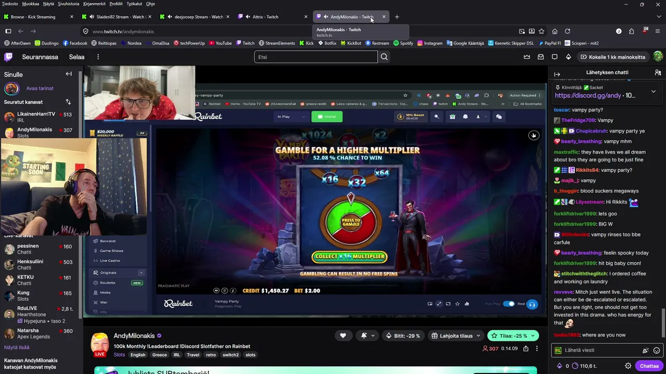
Task: Open the Sivuhistoria menu
Action: click(69, 4)
